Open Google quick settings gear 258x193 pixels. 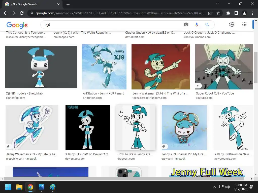coord(232,24)
